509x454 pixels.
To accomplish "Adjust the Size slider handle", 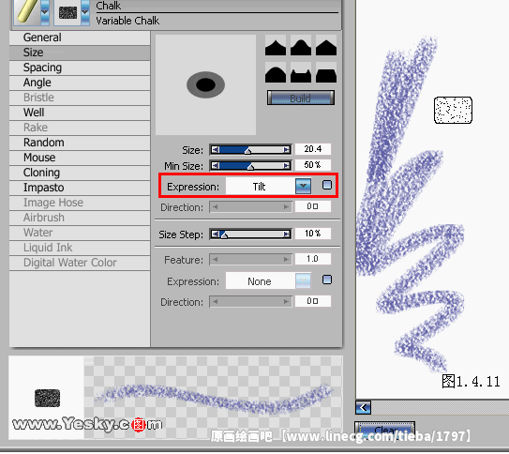I will pos(248,151).
